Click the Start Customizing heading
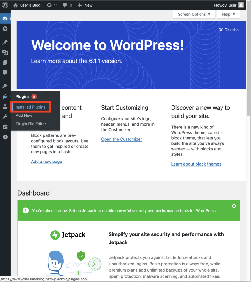 click(x=125, y=108)
